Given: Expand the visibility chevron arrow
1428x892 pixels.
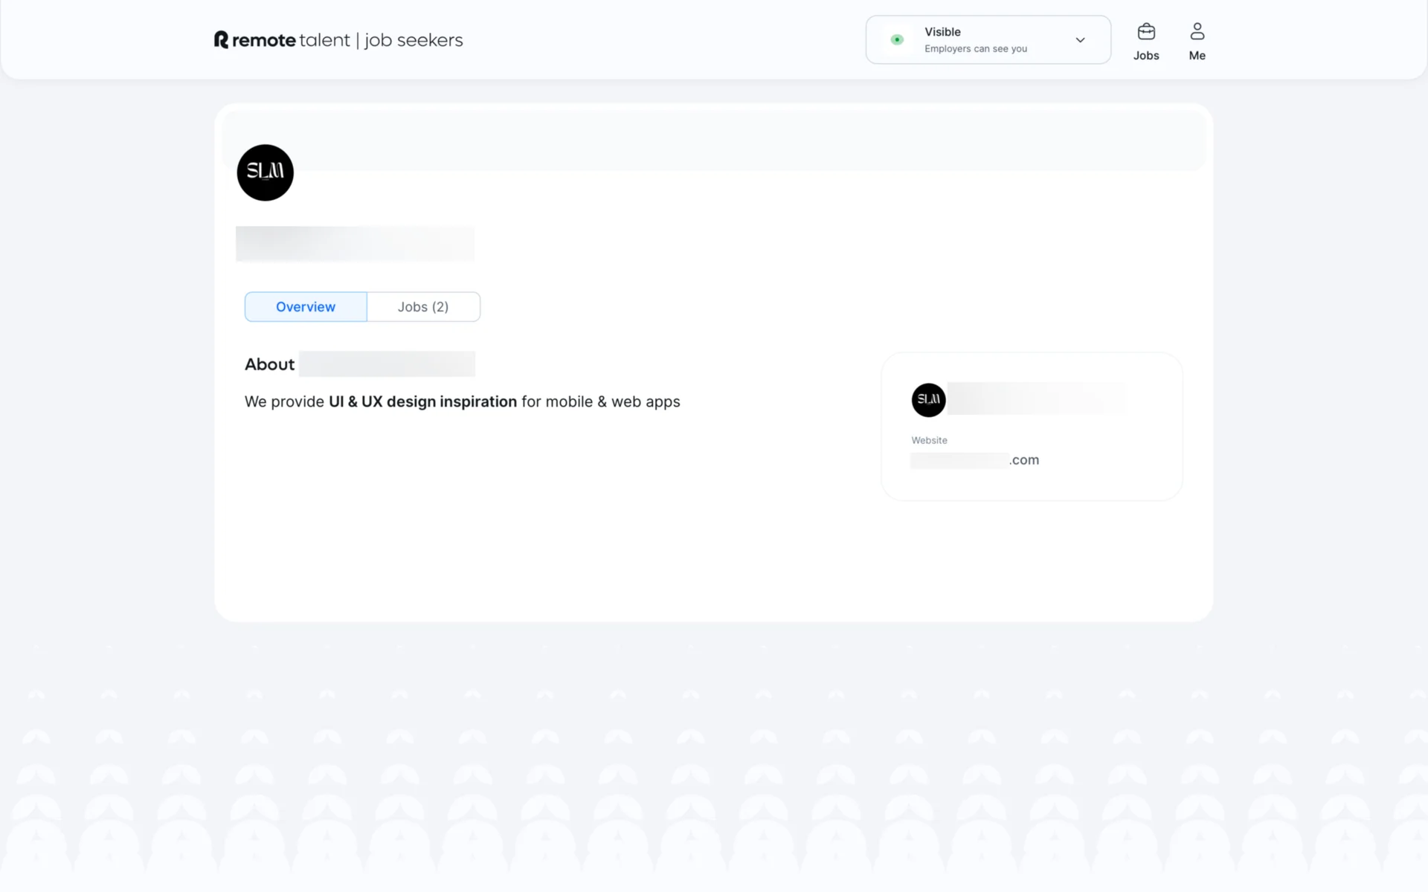Looking at the screenshot, I should pyautogui.click(x=1080, y=40).
